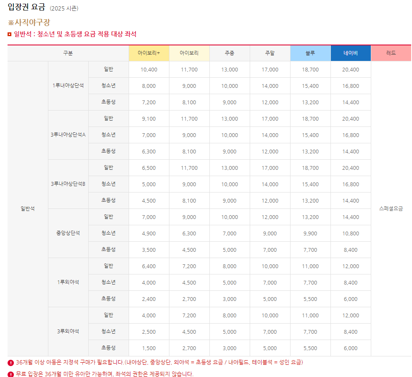Image resolution: width=412 pixels, height=377 pixels.
Task: Click the 6,500 price for 3루내야상단석B 일반
Action: (149, 168)
